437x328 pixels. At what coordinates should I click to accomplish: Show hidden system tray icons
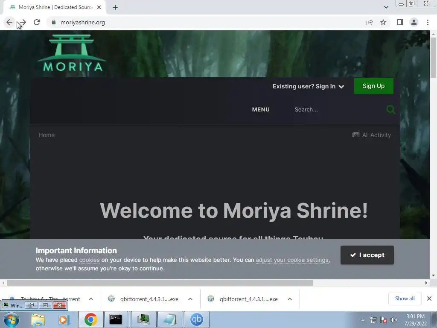(363, 320)
